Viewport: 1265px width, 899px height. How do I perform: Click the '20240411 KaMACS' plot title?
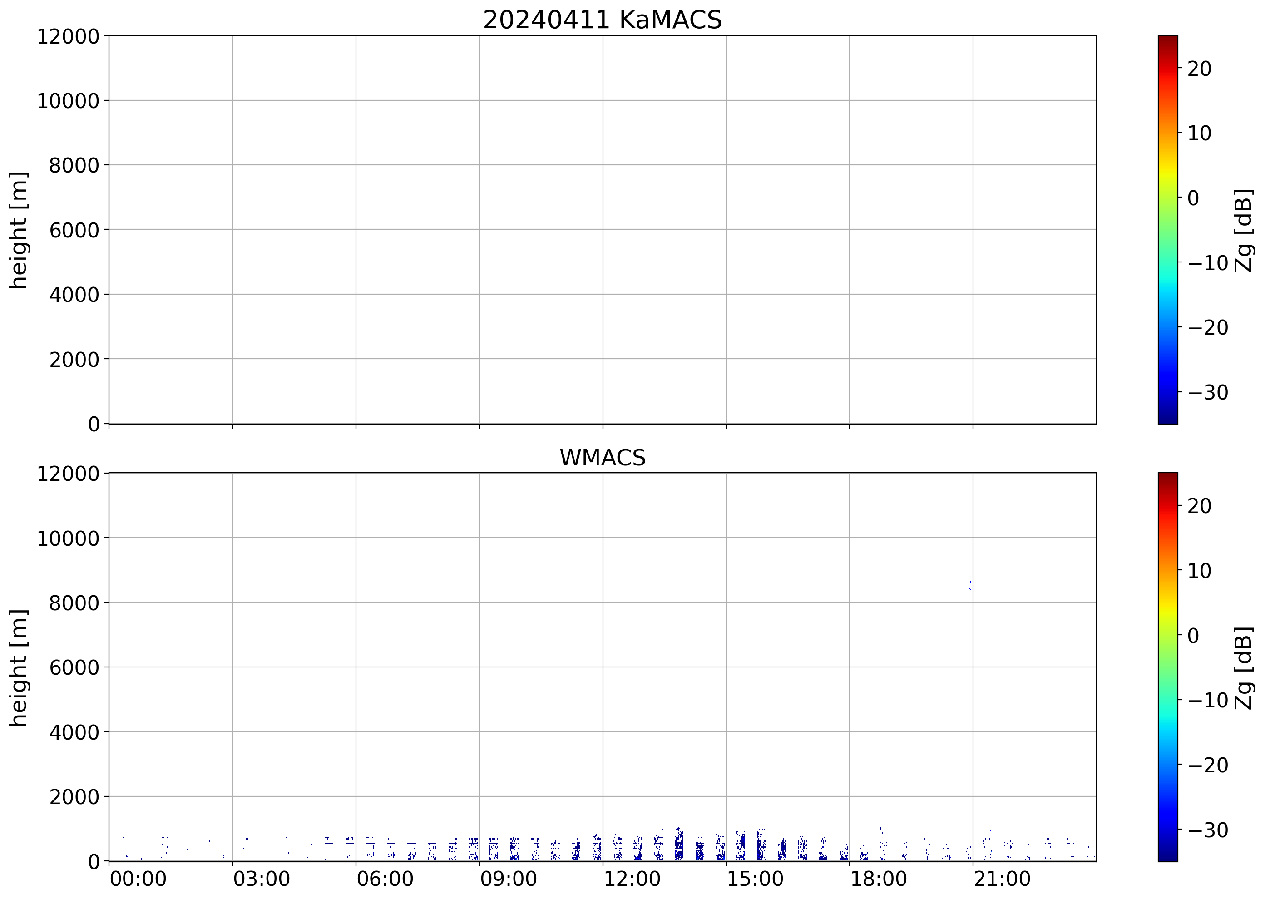(603, 20)
